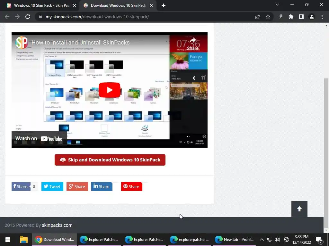Share the page on Facebook
The width and height of the screenshot is (329, 246).
(x=21, y=186)
